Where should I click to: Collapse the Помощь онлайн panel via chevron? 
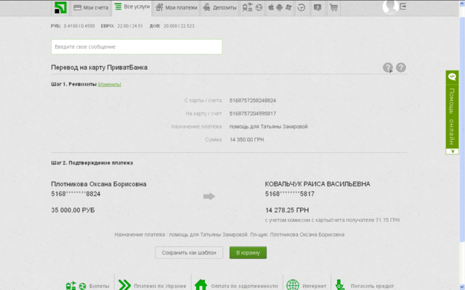452,152
